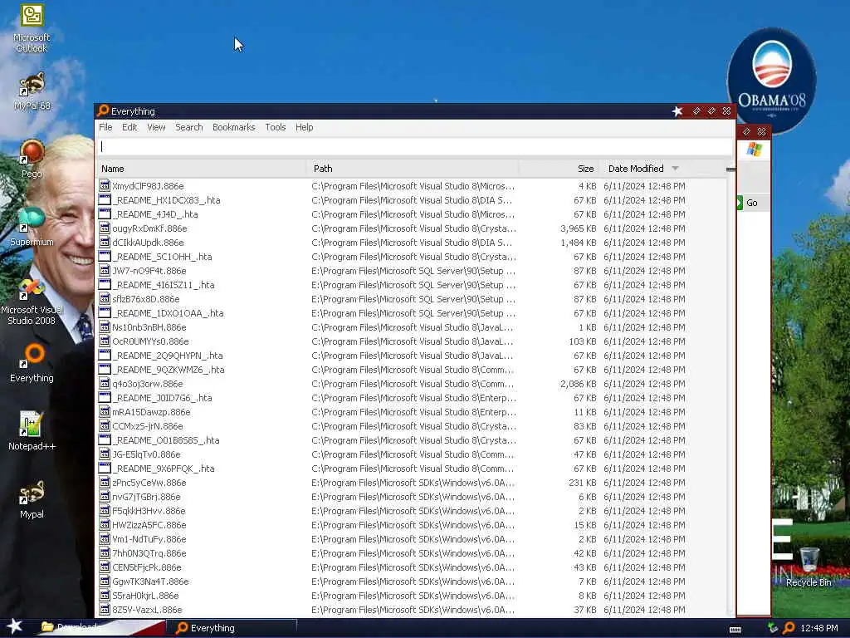Select the _README_HX1DCX83_.hta file icon
Viewport: 850px width, 638px height.
[x=105, y=199]
